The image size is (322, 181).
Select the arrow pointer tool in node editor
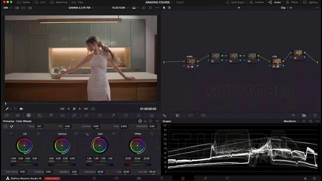tap(164, 8)
